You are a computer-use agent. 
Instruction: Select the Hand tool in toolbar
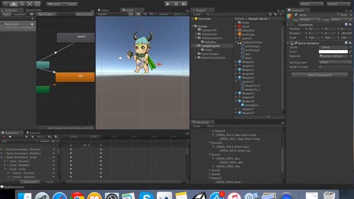(x=6, y=4)
